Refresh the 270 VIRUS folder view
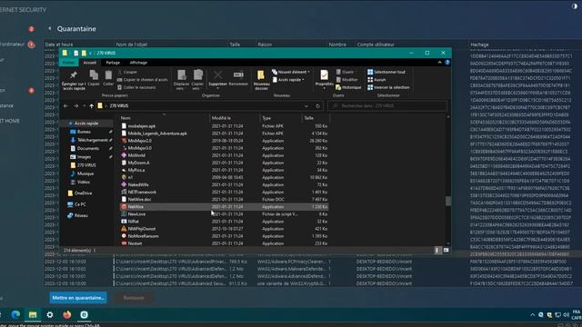 coord(317,106)
